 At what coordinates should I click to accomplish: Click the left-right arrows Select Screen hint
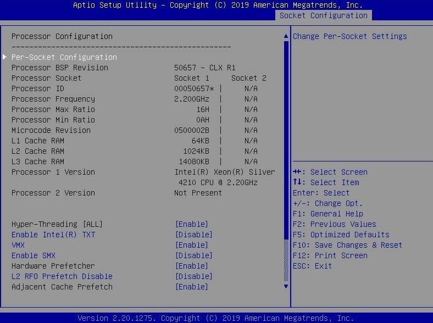pyautogui.click(x=330, y=172)
